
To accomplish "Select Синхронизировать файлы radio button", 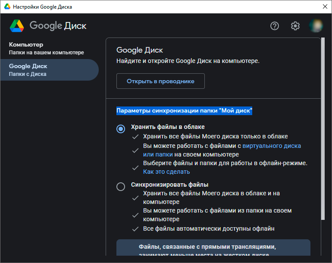I will coord(121,187).
